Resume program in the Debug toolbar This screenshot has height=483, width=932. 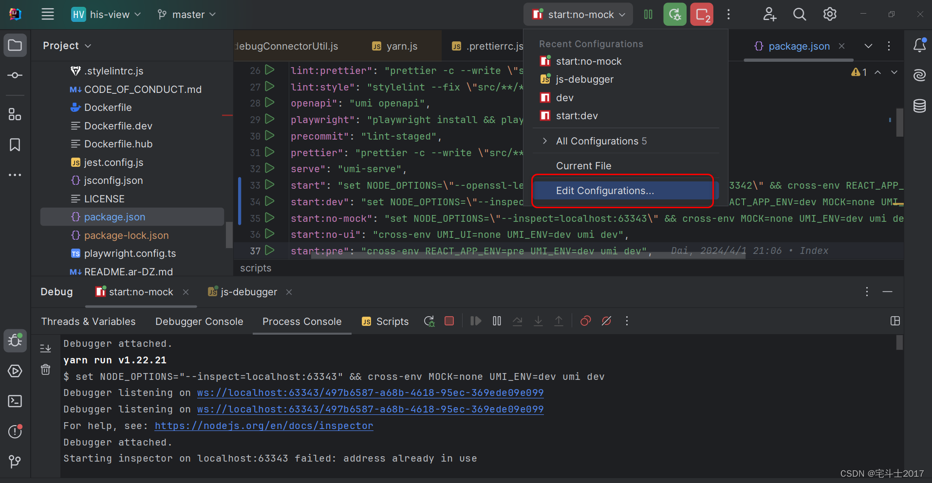pos(476,321)
